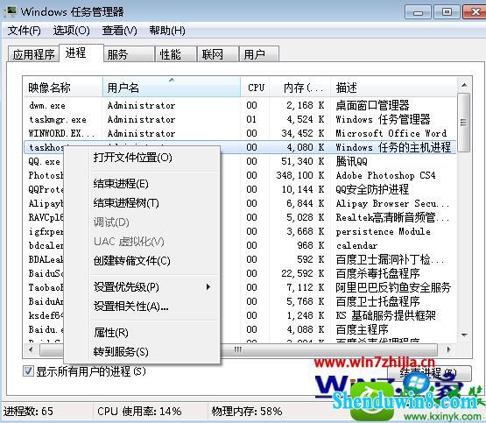
Task: Click the 百度卫士托盘程序 description
Action: [x=377, y=301]
